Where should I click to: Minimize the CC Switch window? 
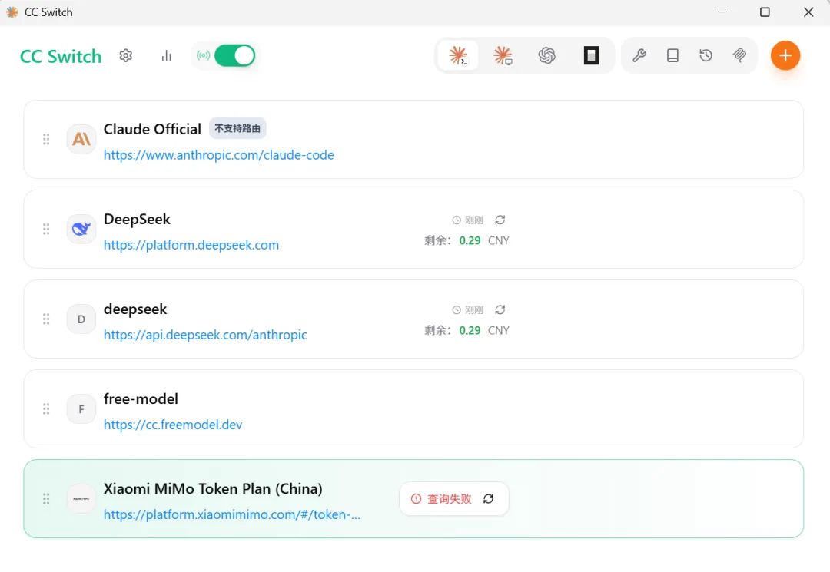[722, 12]
